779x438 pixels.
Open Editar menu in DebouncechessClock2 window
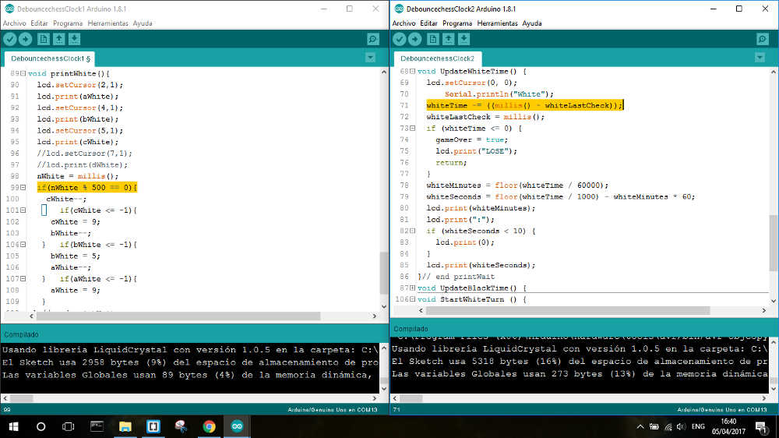428,23
